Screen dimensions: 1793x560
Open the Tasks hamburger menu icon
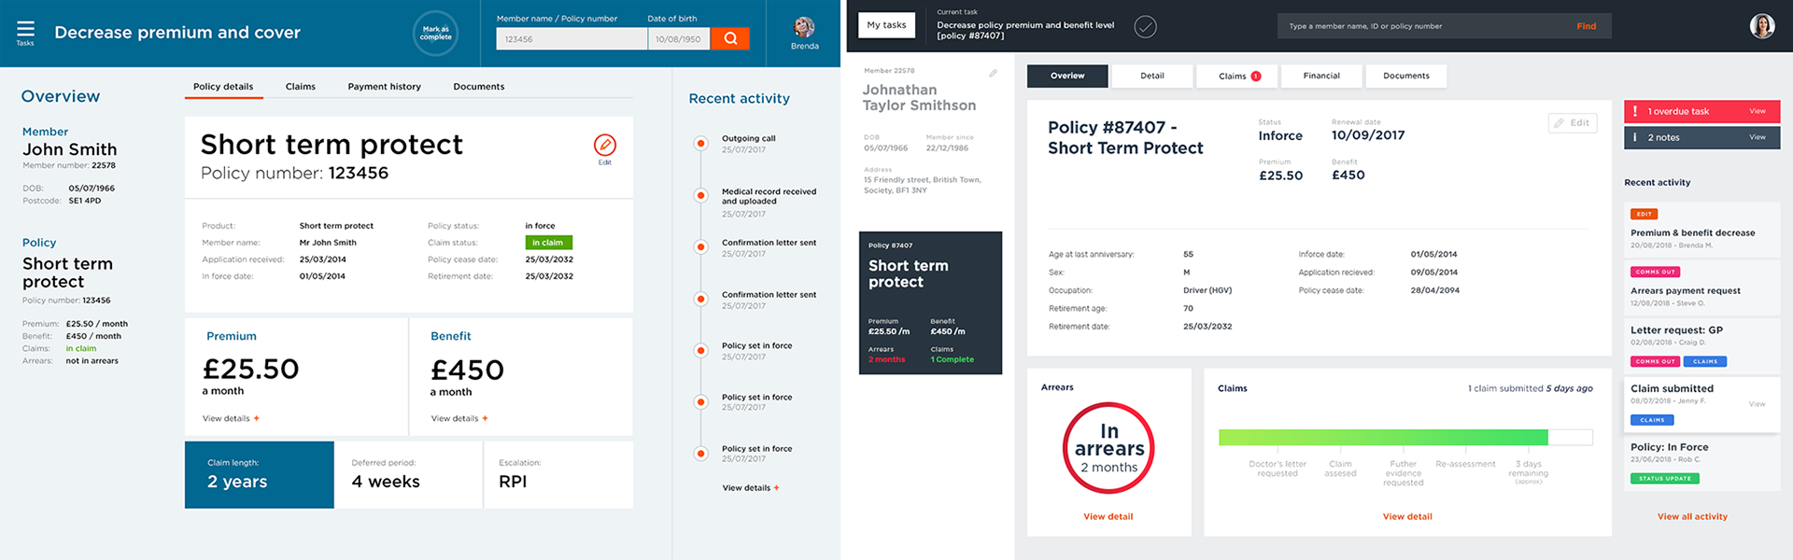pos(25,31)
